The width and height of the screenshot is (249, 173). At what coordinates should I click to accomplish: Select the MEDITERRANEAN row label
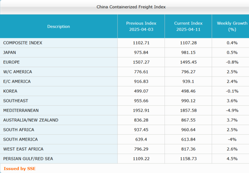tap(21, 110)
